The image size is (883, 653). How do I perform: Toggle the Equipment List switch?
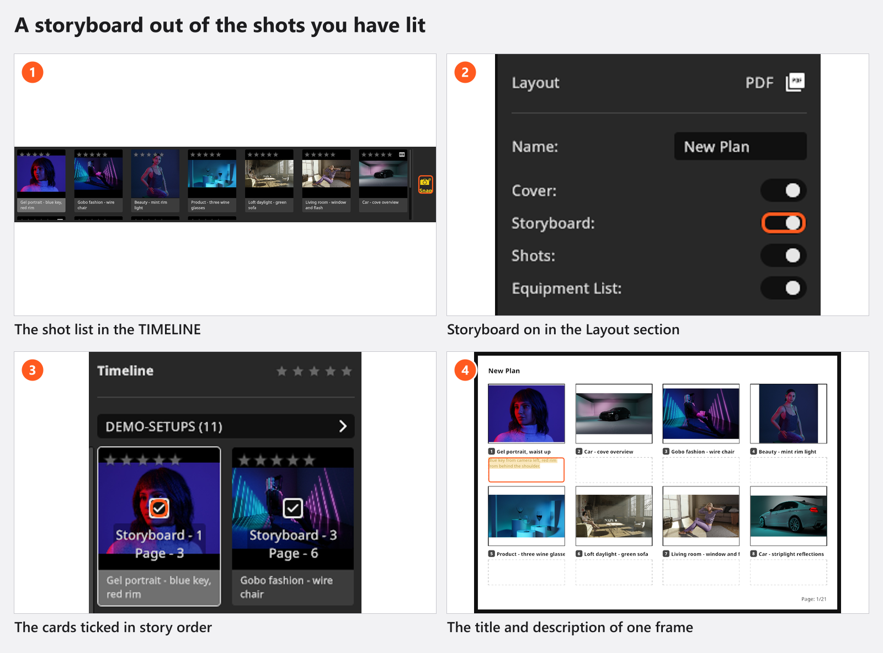pos(784,288)
